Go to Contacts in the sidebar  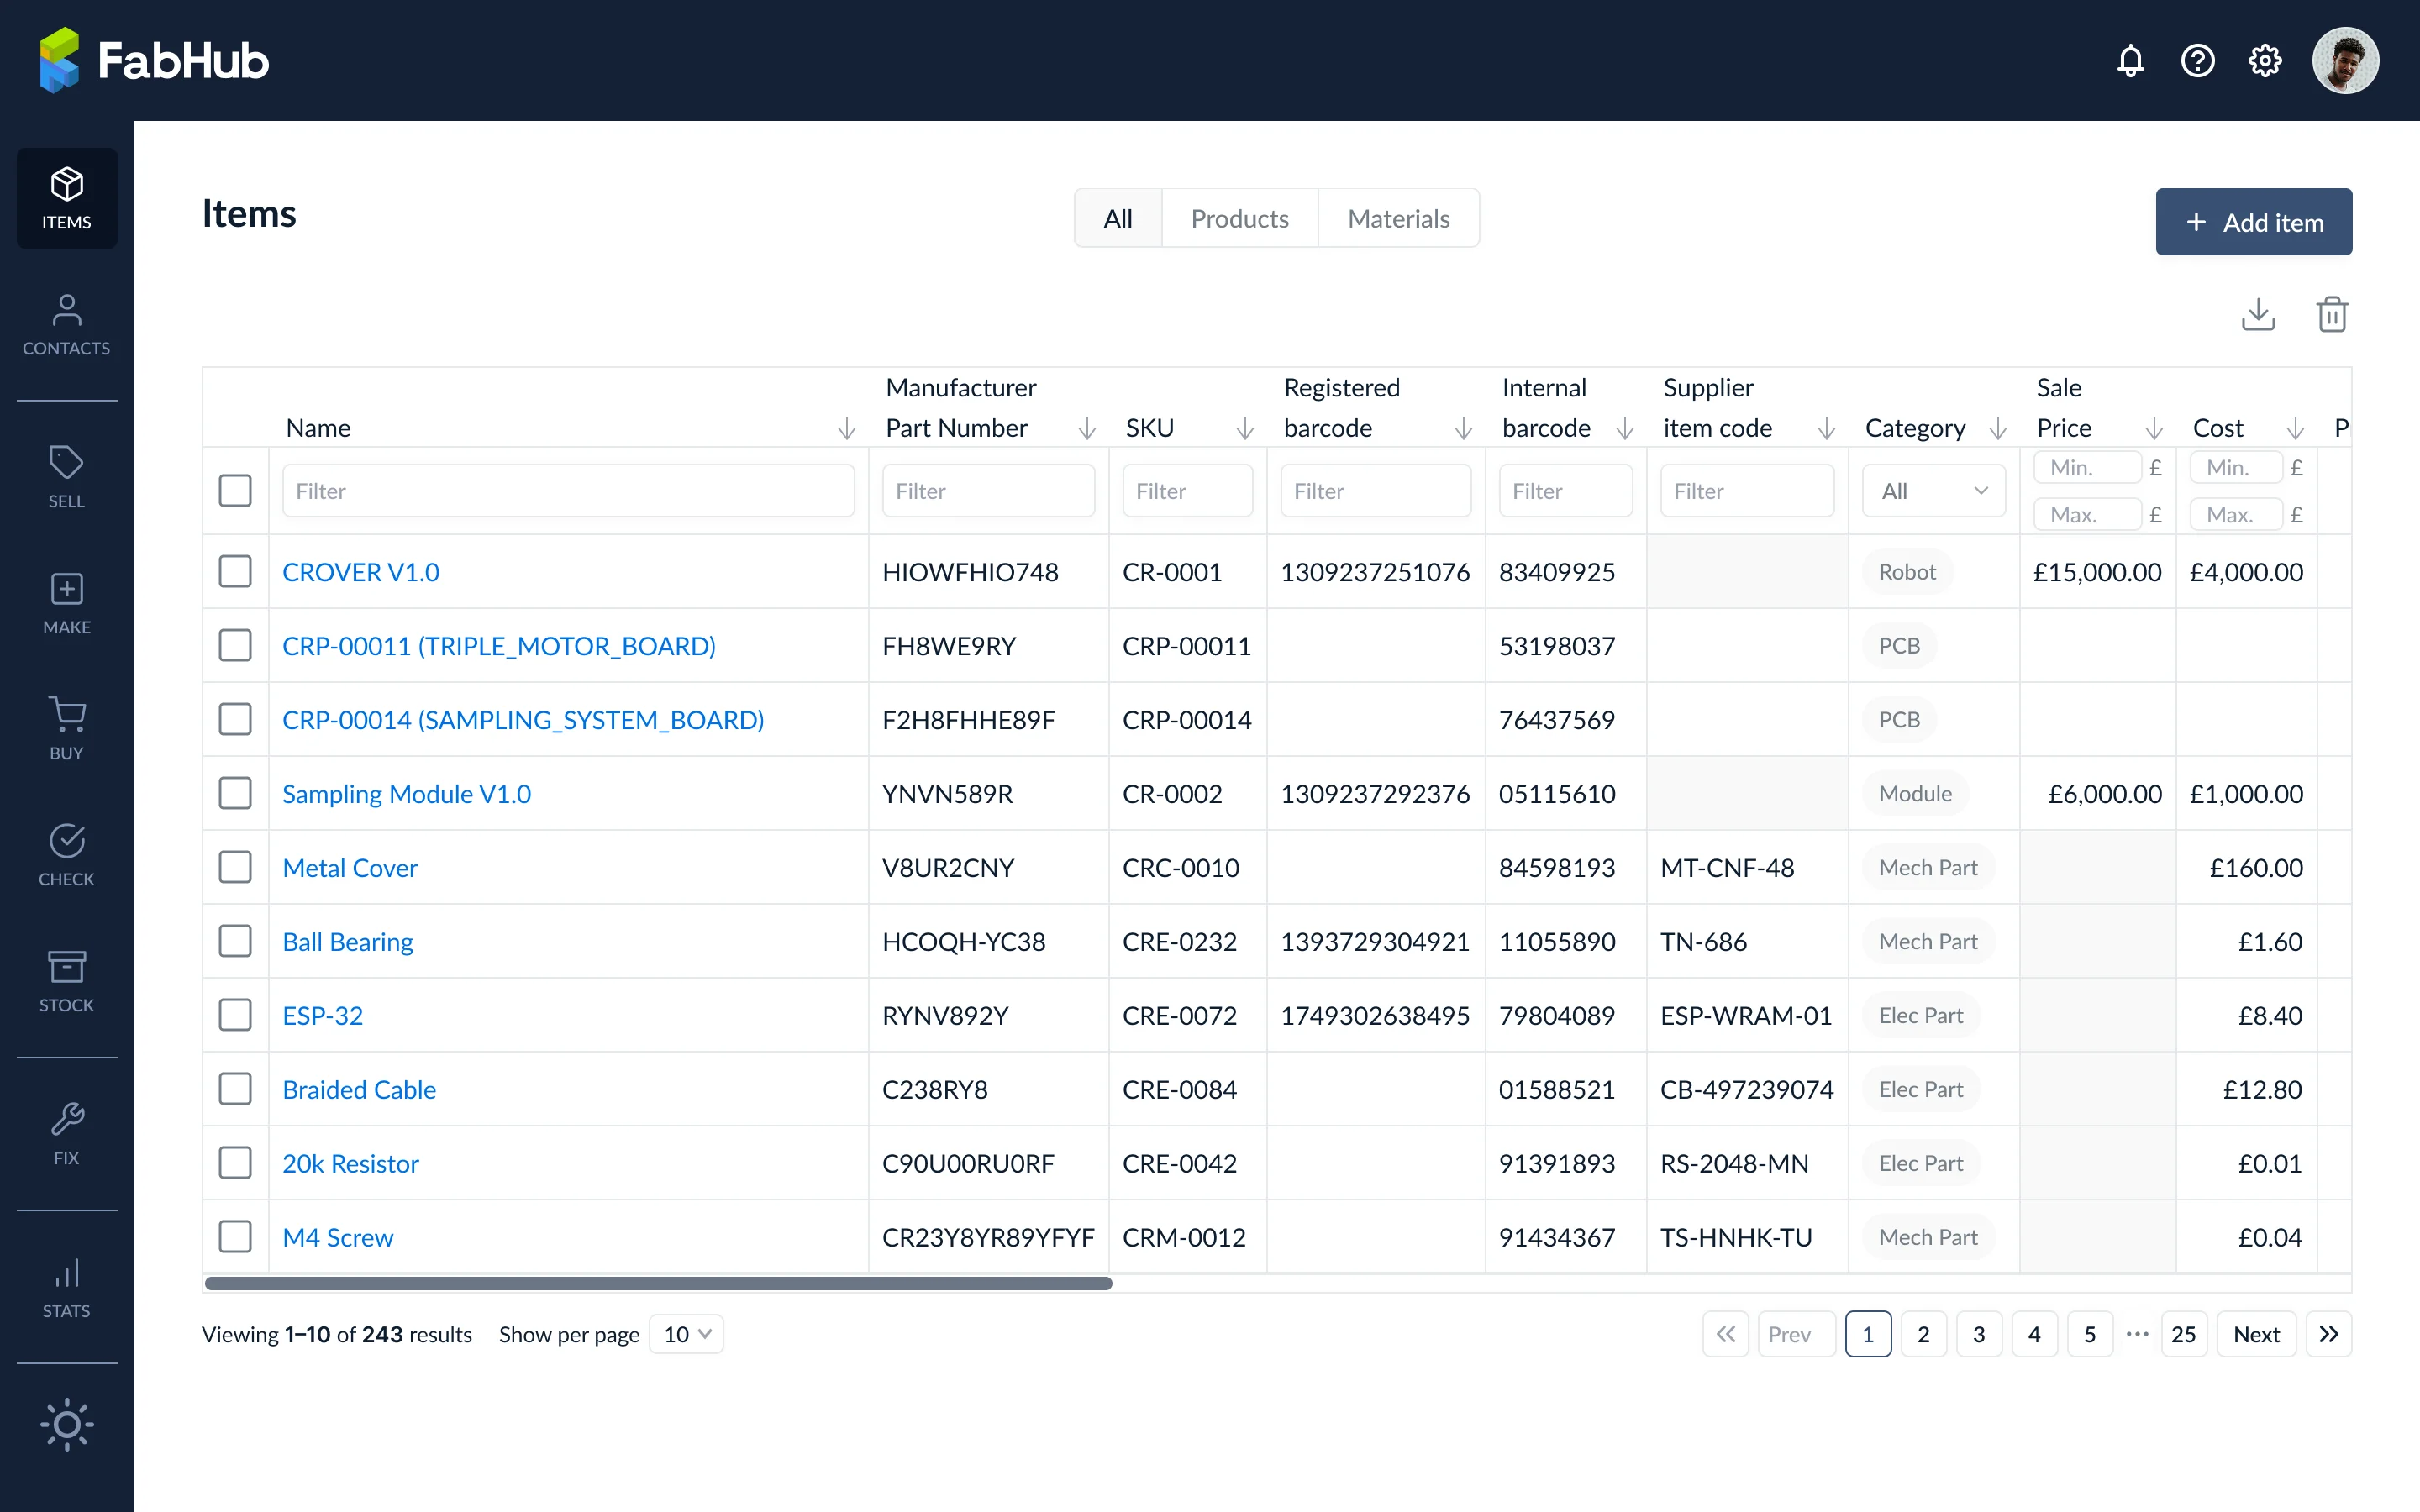67,325
